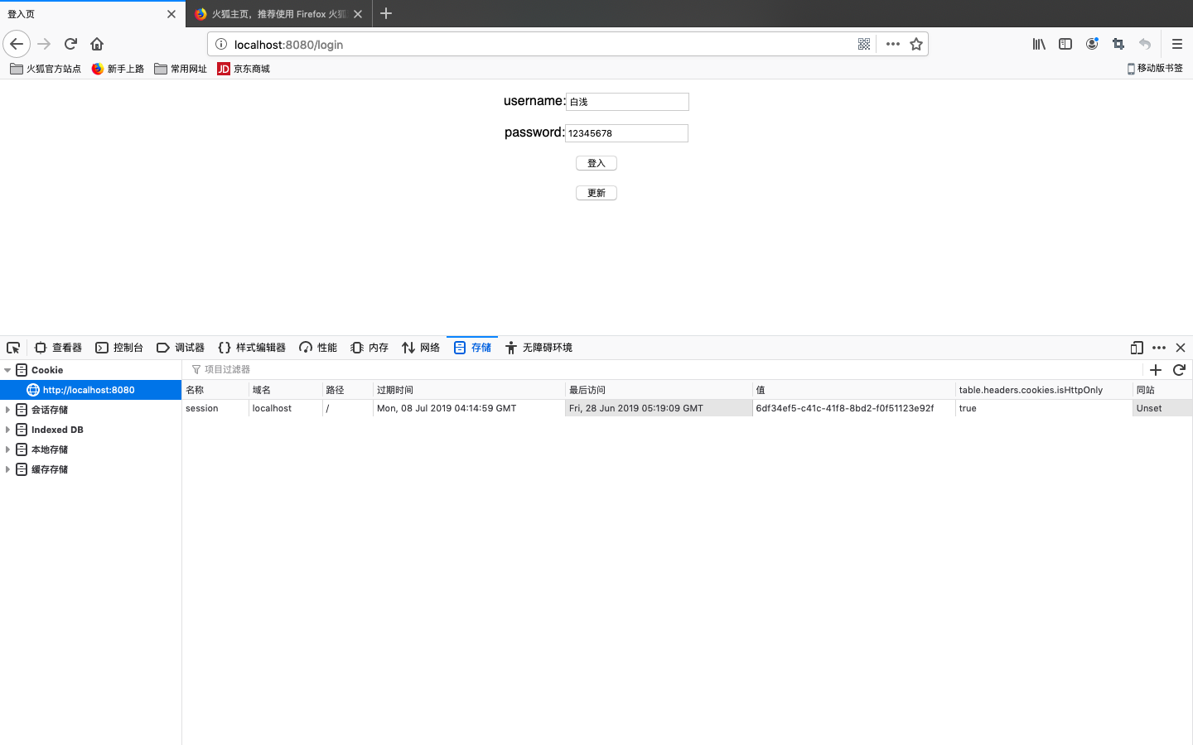Reload the page with the refresh icon
This screenshot has width=1193, height=745.
pyautogui.click(x=70, y=44)
